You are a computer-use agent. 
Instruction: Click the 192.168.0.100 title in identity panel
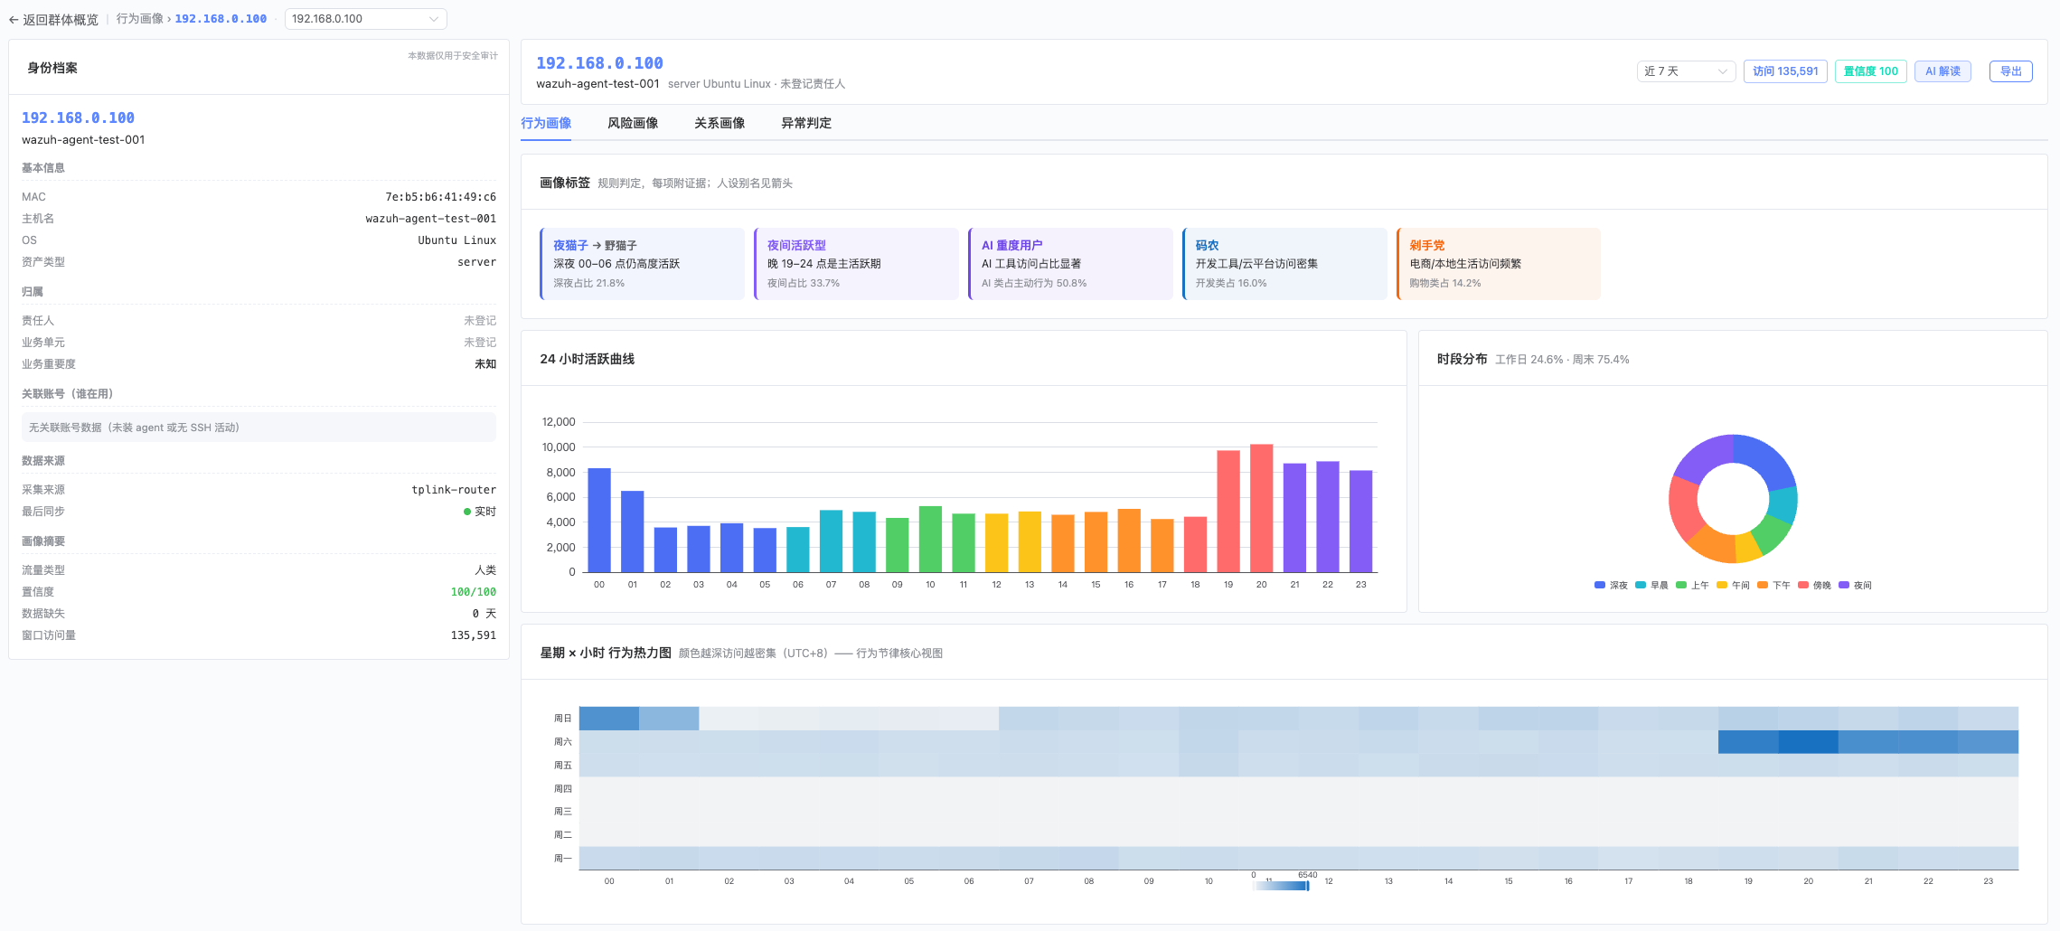[78, 118]
